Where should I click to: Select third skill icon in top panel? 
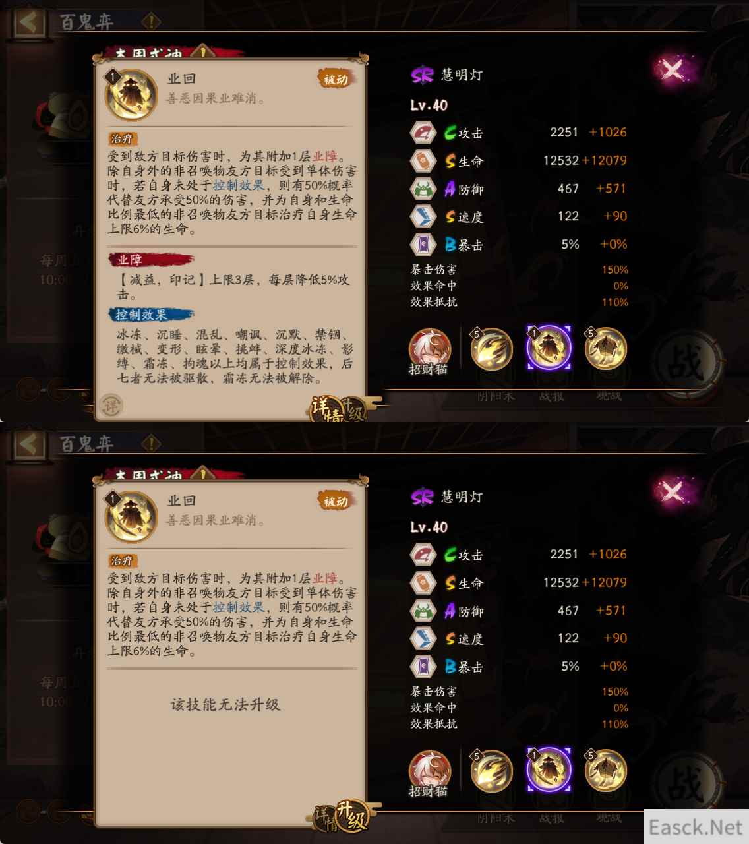click(605, 349)
